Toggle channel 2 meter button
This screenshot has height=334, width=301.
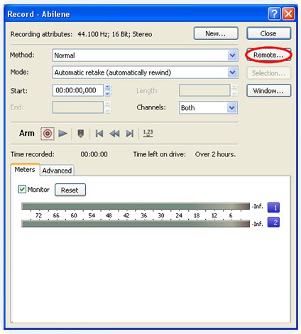(x=273, y=222)
